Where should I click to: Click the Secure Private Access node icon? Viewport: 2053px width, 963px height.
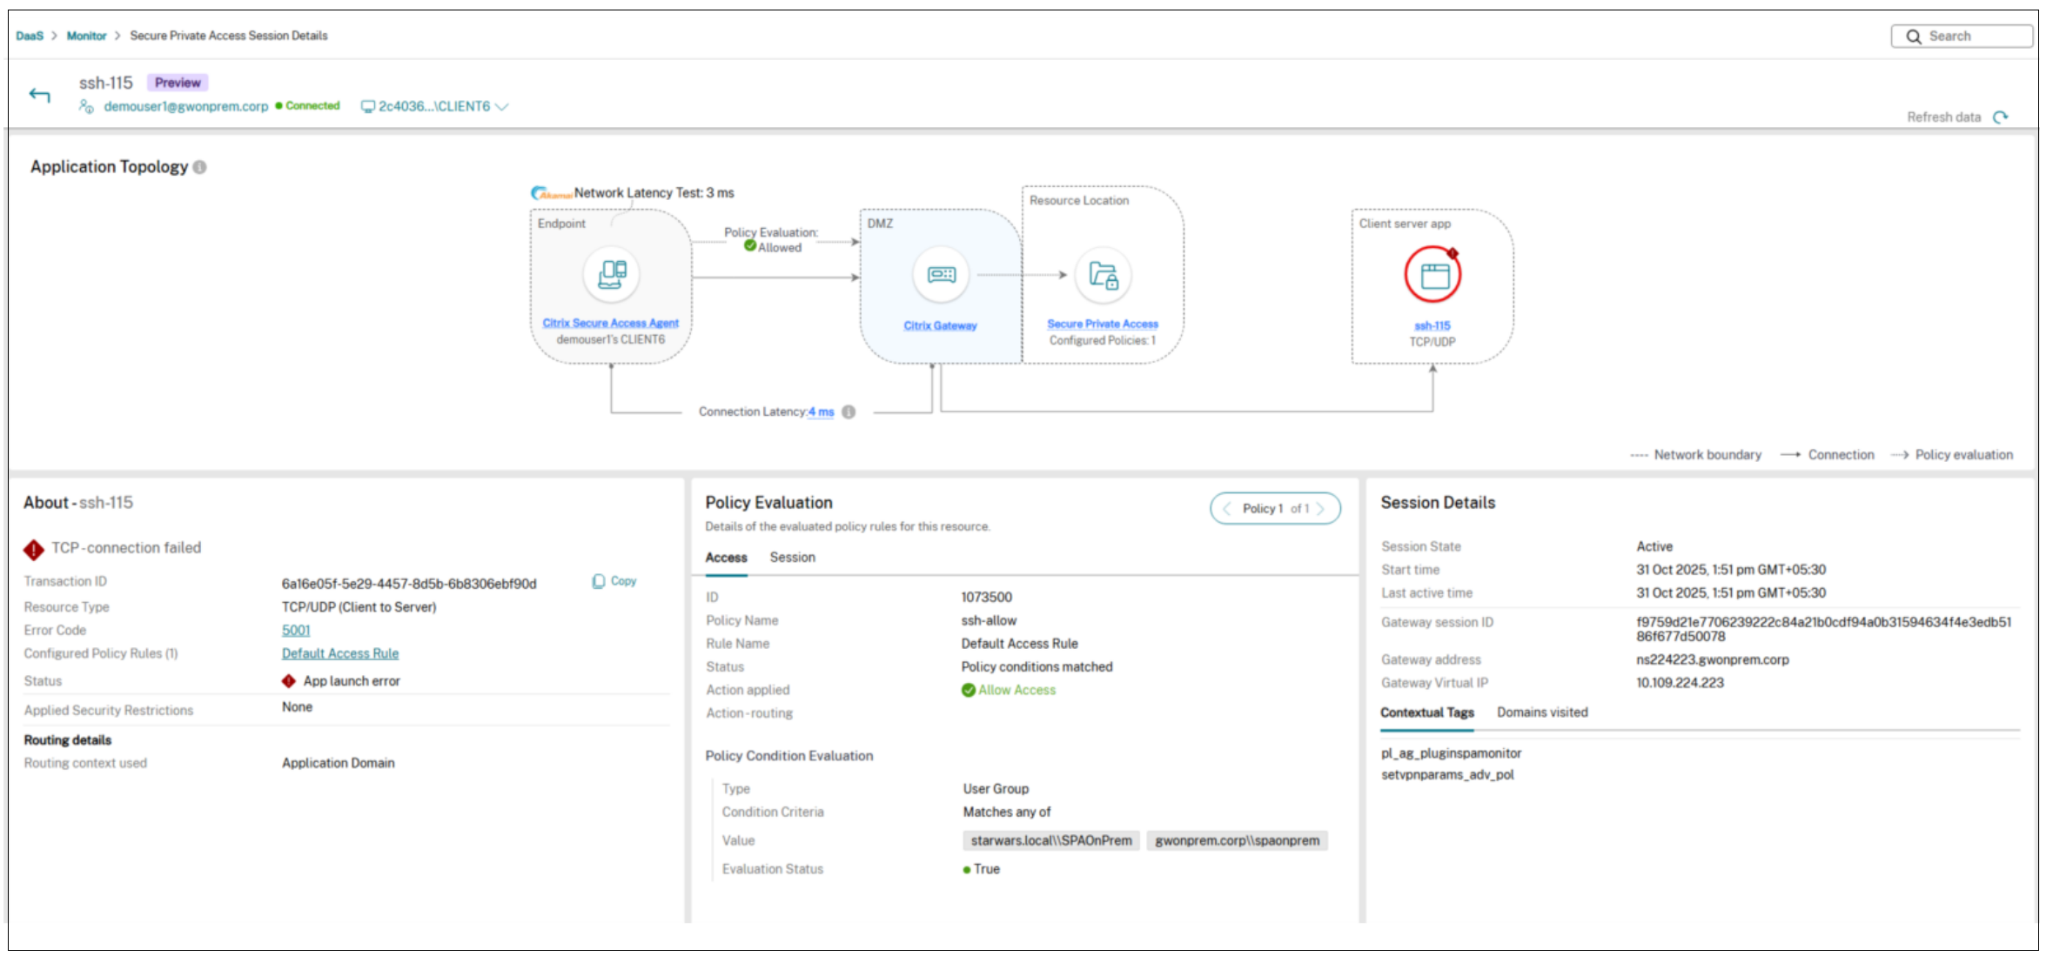[x=1103, y=276]
